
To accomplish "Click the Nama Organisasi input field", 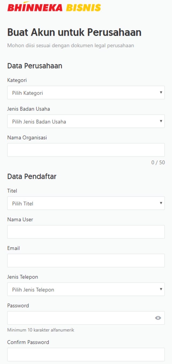I will [86, 150].
